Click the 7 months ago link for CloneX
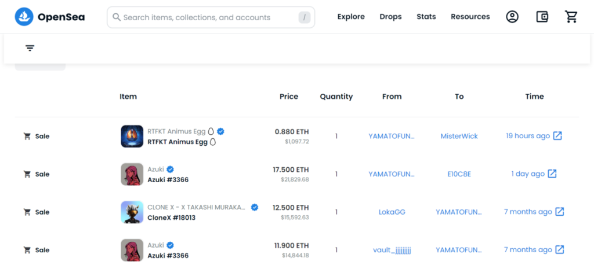 tap(528, 212)
